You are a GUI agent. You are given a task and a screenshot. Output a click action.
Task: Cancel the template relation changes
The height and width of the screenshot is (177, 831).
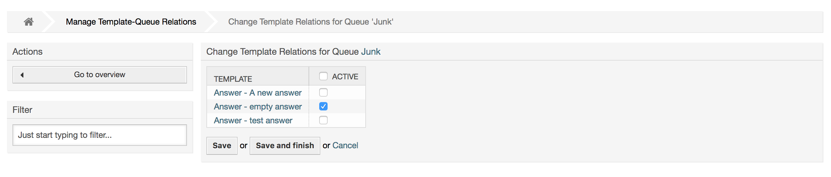click(x=345, y=145)
